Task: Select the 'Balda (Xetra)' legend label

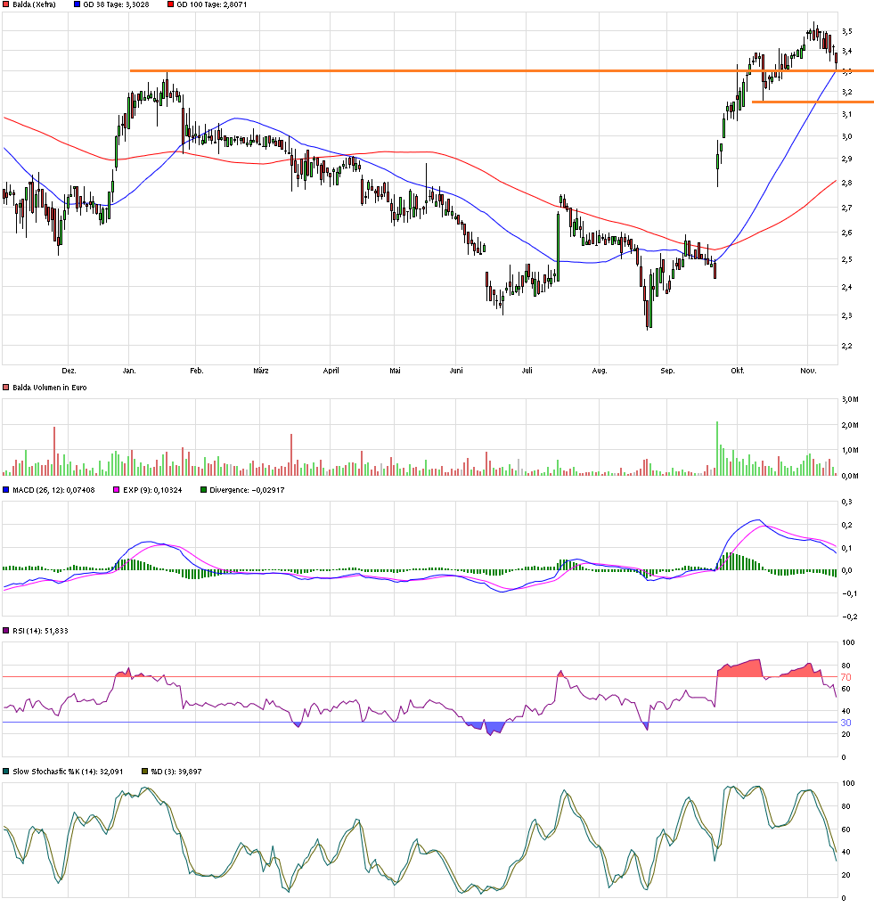Action: (34, 4)
